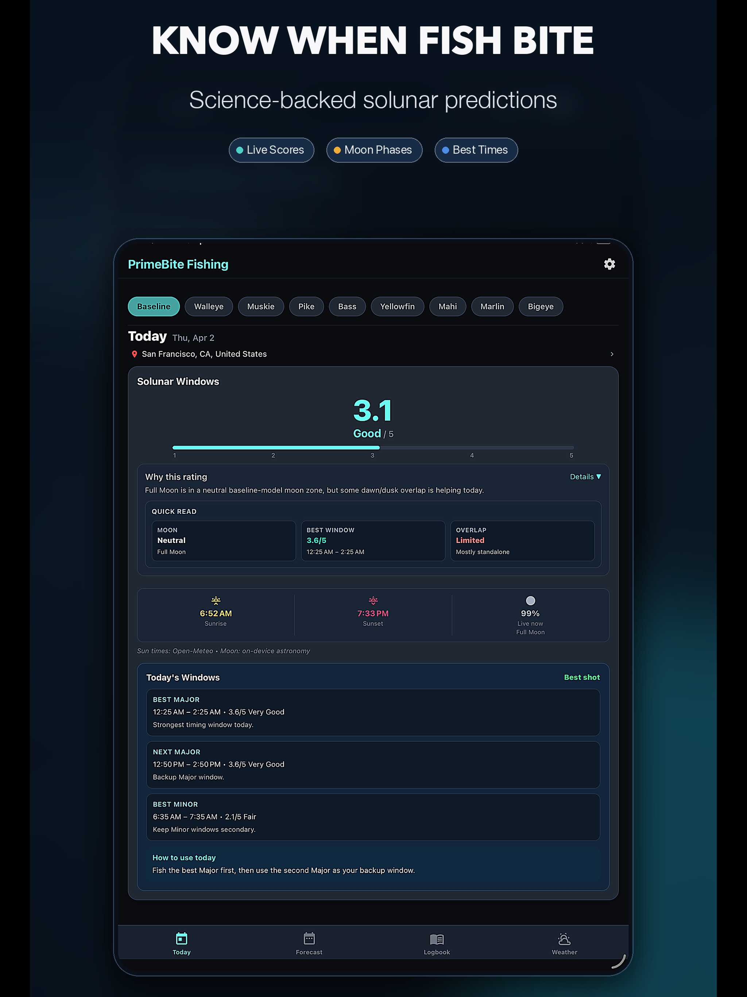Image resolution: width=747 pixels, height=997 pixels.
Task: Open the Logbook tab icon
Action: click(437, 939)
